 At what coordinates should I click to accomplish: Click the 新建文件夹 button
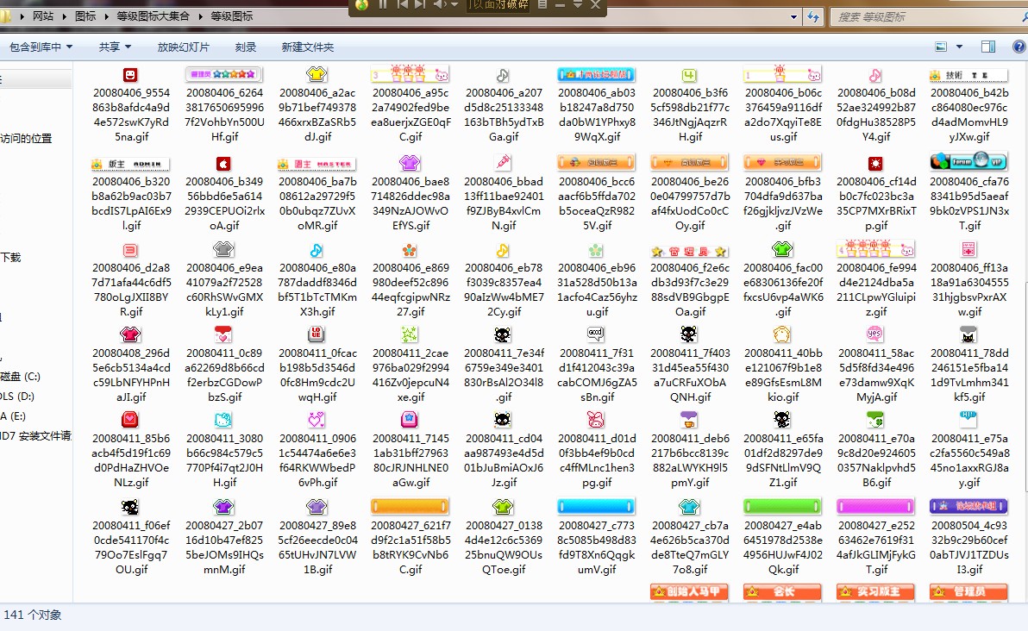tap(307, 47)
